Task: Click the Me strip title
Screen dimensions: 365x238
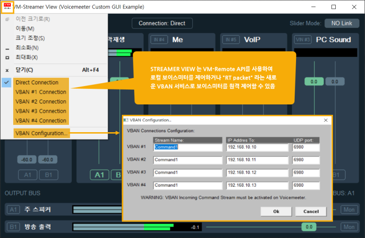Action: coord(178,40)
